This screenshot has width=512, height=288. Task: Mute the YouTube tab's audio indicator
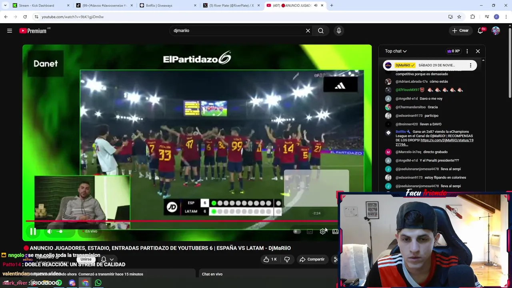[x=316, y=6]
